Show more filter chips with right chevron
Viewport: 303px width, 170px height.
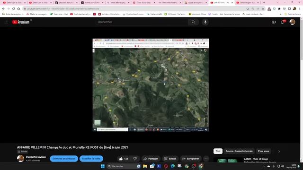click(x=279, y=151)
